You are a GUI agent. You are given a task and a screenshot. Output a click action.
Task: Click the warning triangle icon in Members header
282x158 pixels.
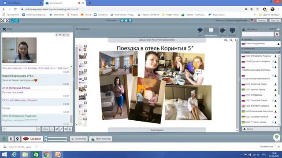(278, 29)
